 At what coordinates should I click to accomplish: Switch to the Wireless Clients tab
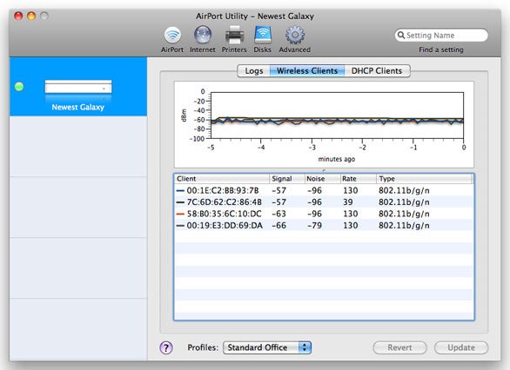[307, 70]
